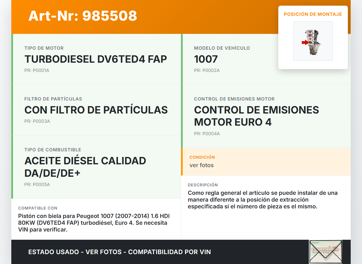
Task: Click the PR: P0003A code
Action: [37, 121]
